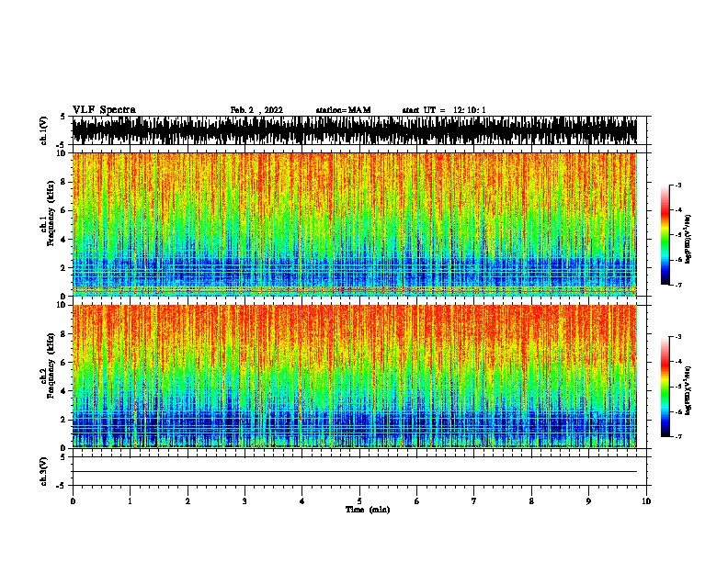Click time axis tick label "6"
Screen dimensions: 728x562
417,501
